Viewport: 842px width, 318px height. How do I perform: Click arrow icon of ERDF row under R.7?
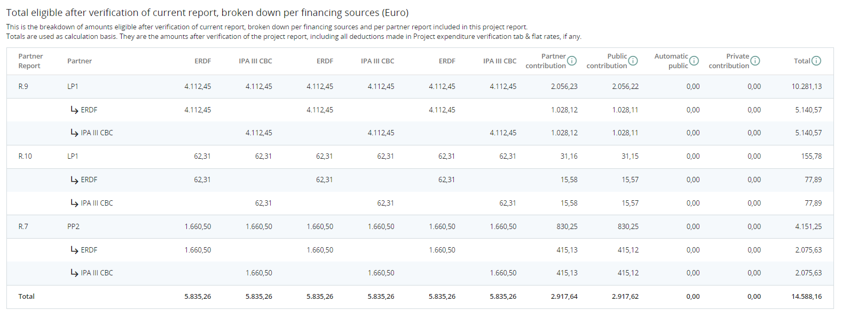pyautogui.click(x=74, y=250)
